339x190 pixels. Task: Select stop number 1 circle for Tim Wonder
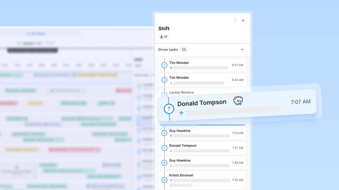pyautogui.click(x=165, y=65)
